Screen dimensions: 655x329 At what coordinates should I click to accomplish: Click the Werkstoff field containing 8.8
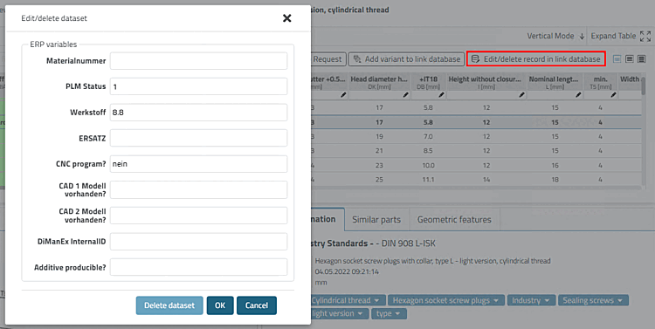(198, 113)
